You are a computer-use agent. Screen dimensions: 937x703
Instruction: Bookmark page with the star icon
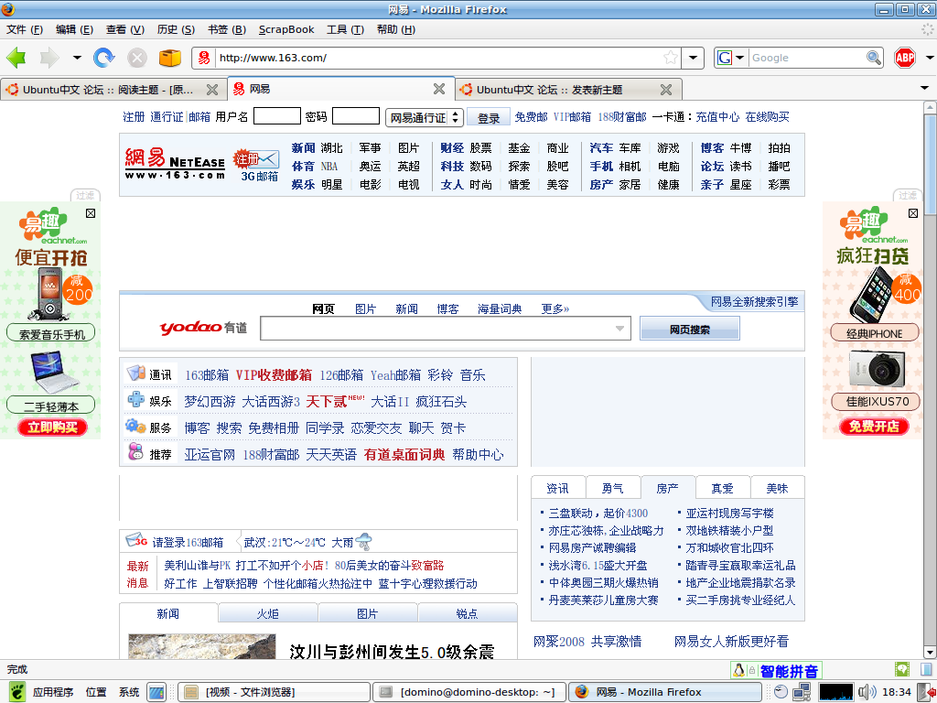(x=671, y=58)
